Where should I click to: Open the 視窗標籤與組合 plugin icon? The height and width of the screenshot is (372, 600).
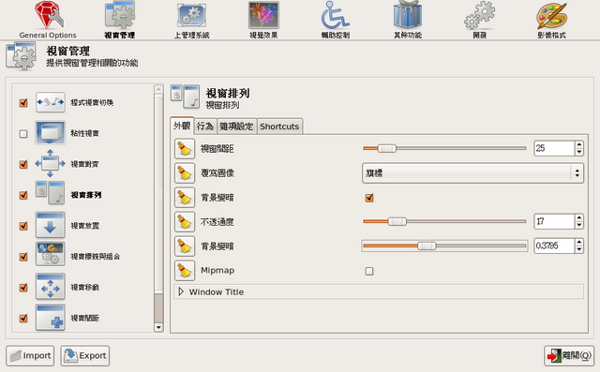point(50,254)
